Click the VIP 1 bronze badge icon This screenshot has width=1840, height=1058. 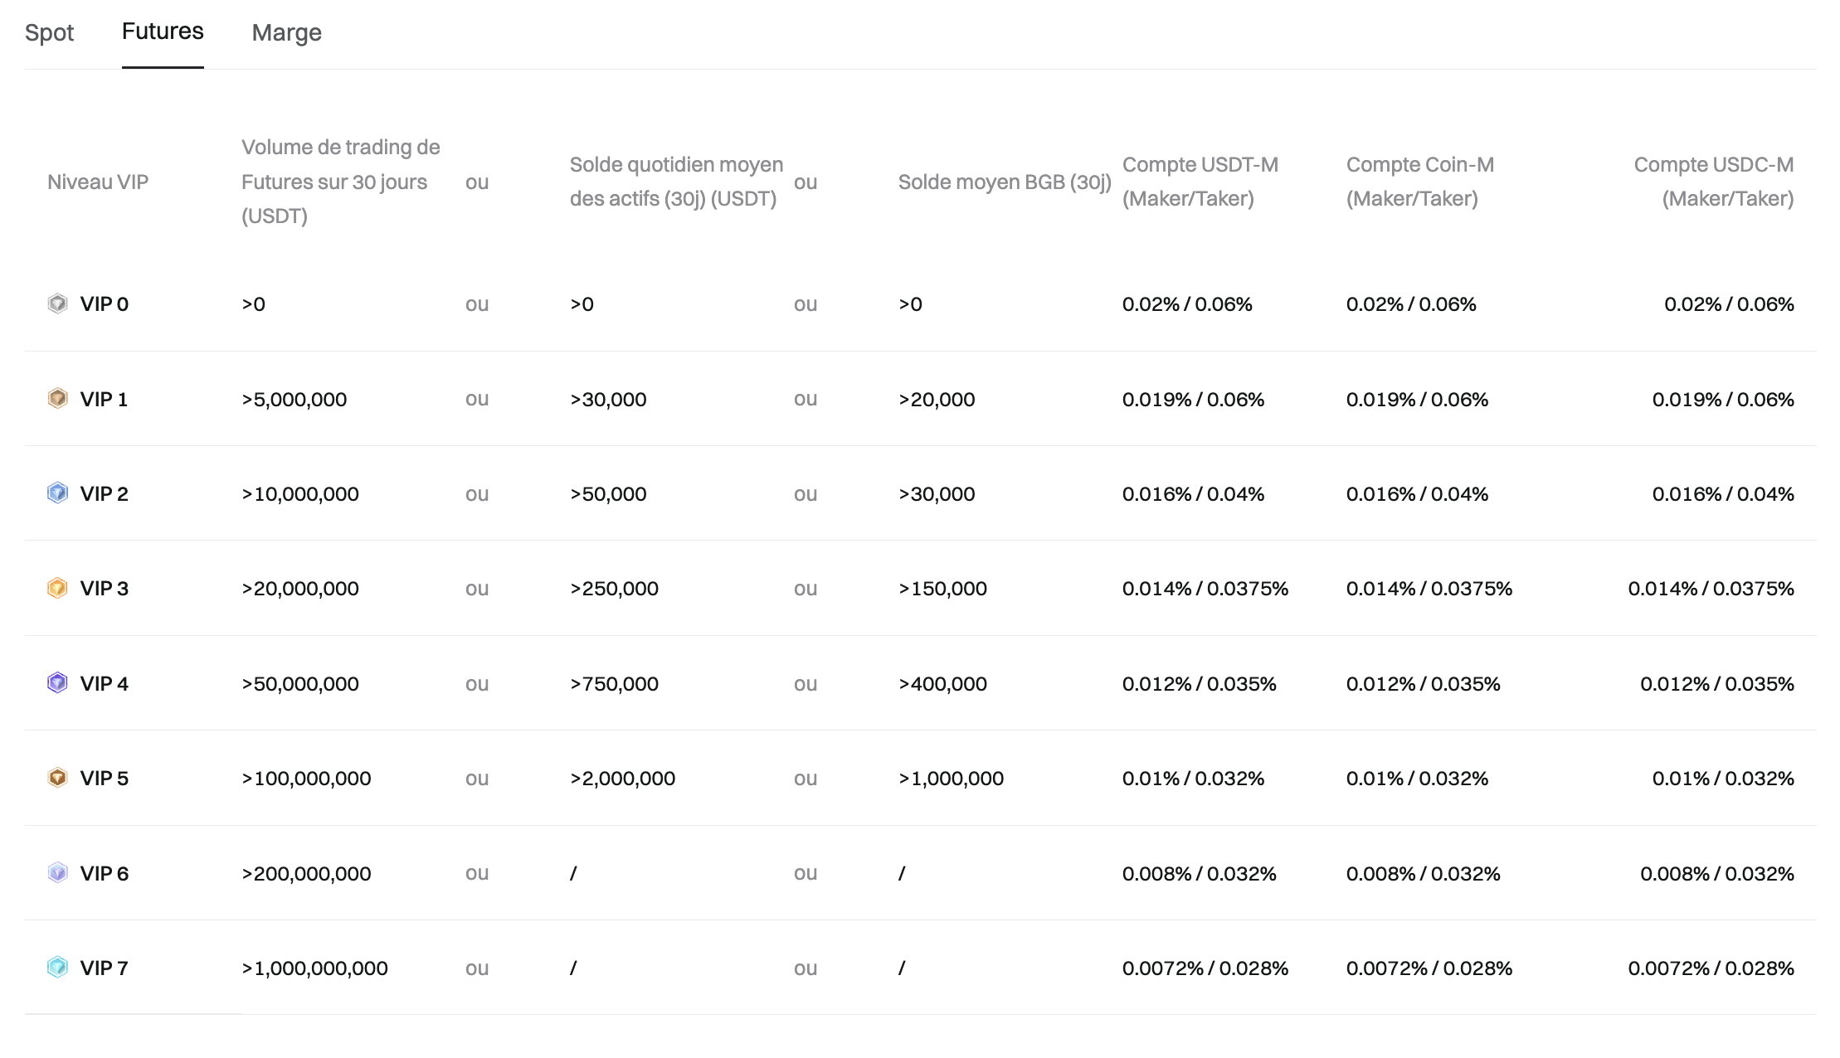(57, 399)
